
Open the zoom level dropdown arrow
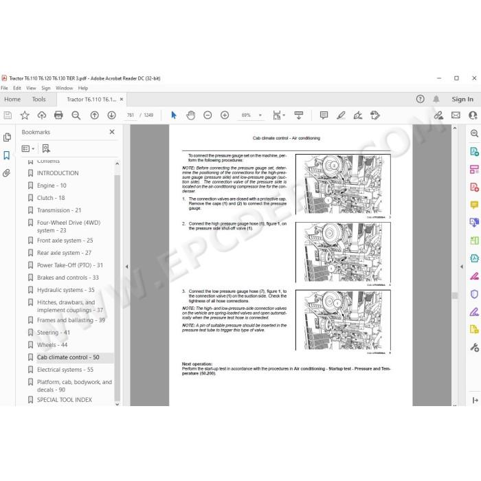[x=260, y=115]
